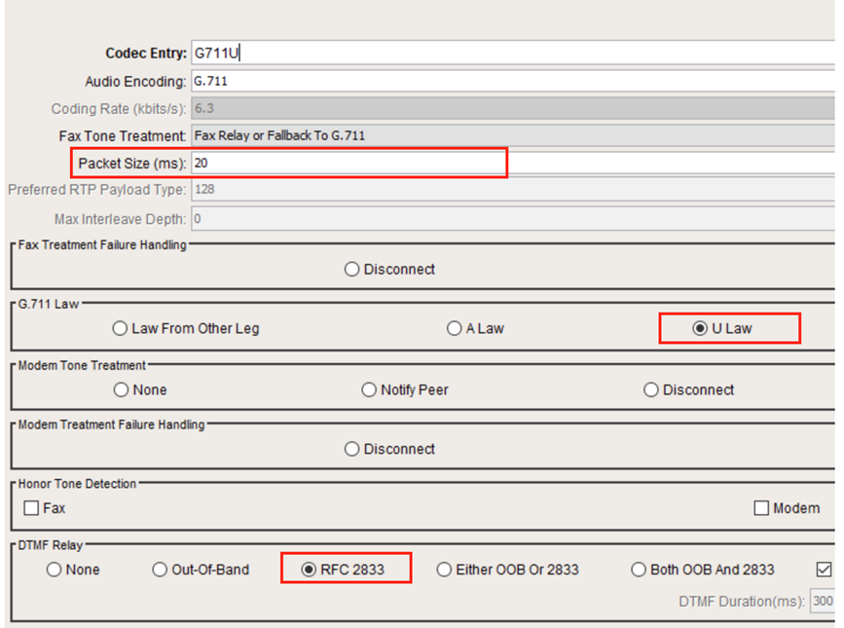Screen dimensions: 844x628
Task: Click the Packet Size (ms) field
Action: [349, 164]
